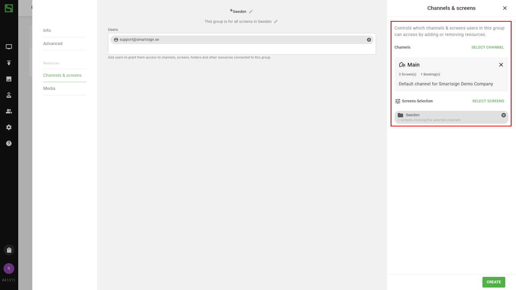
Task: Edit the group name Sweden pencil
Action: (251, 12)
